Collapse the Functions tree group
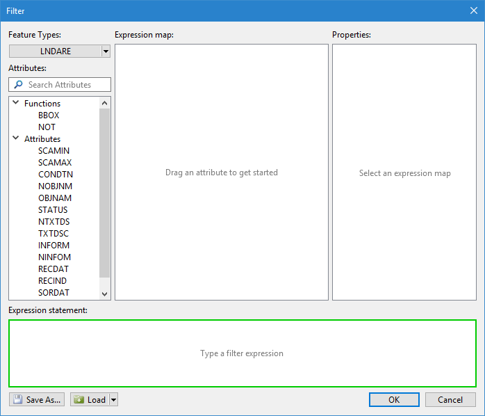 (16, 103)
